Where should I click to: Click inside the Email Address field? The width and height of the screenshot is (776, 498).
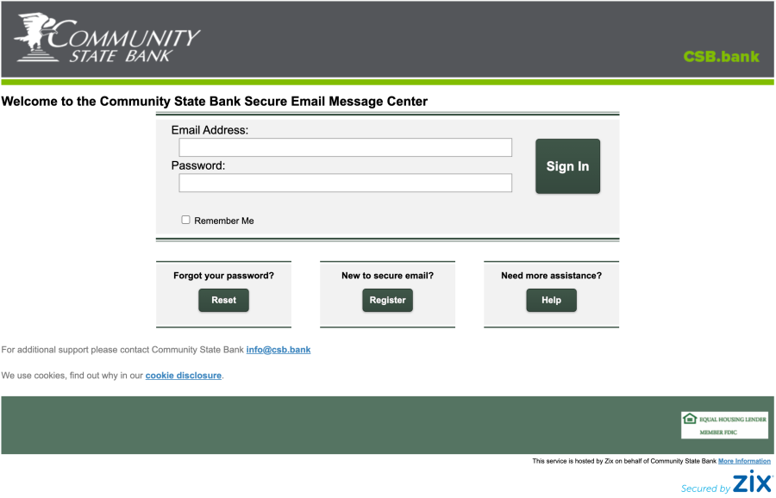click(345, 146)
